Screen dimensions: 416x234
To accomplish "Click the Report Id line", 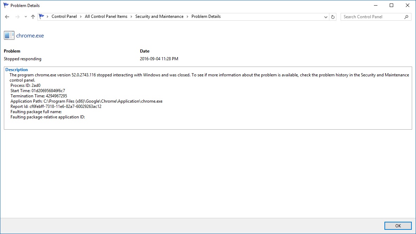I will tap(56, 106).
